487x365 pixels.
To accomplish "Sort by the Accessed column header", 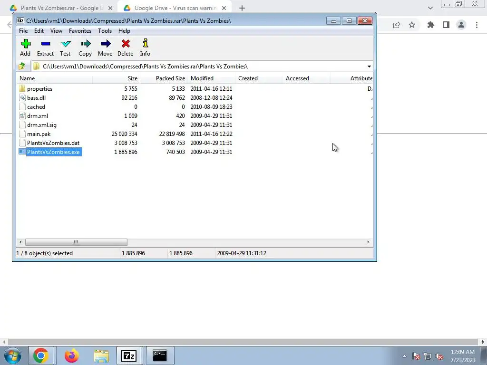I will pyautogui.click(x=306, y=78).
